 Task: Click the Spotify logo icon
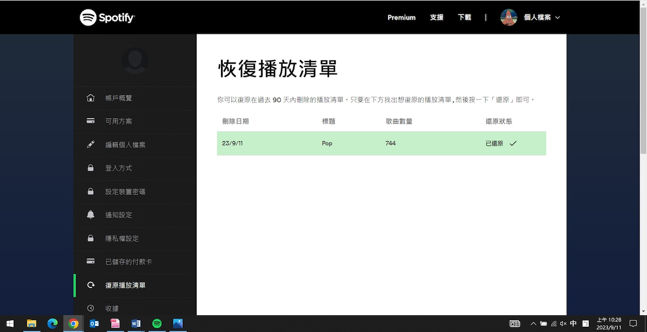(87, 17)
